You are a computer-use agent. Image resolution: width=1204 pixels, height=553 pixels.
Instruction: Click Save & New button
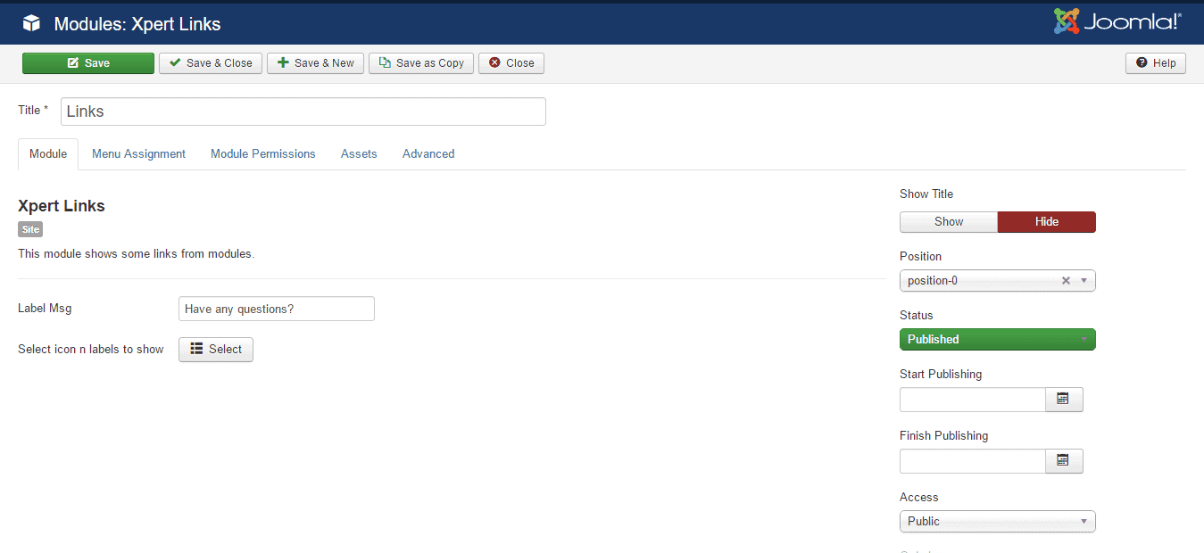coord(315,63)
